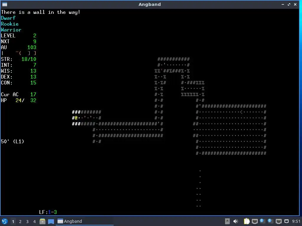The height and width of the screenshot is (226, 302).
Task: Click the LEVEL value 2
Action: pos(35,36)
